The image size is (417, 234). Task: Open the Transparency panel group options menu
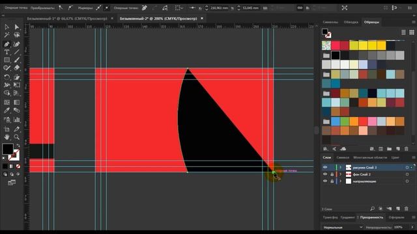click(414, 217)
